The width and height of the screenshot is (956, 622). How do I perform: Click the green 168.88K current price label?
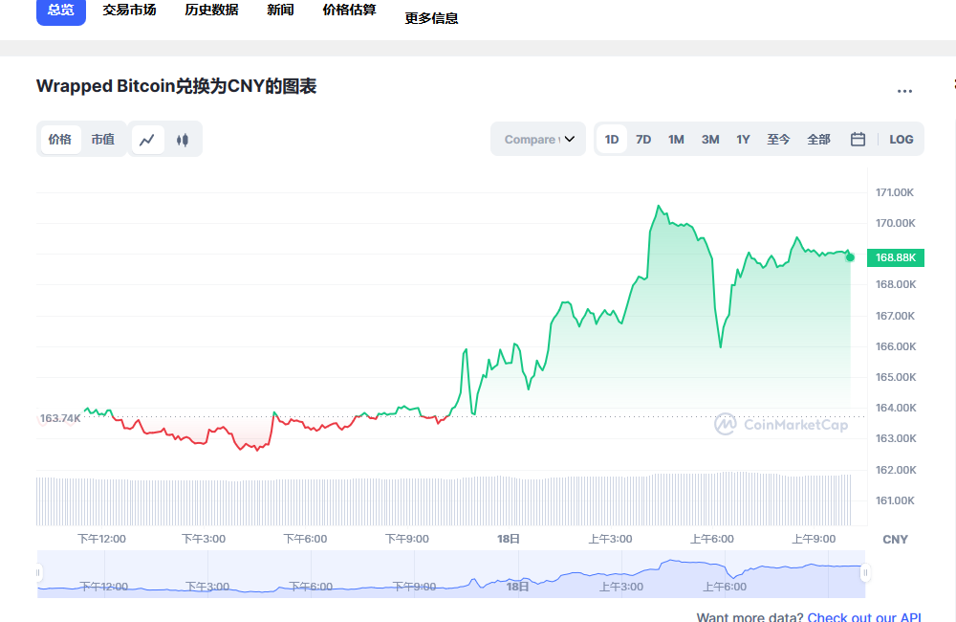(x=896, y=257)
